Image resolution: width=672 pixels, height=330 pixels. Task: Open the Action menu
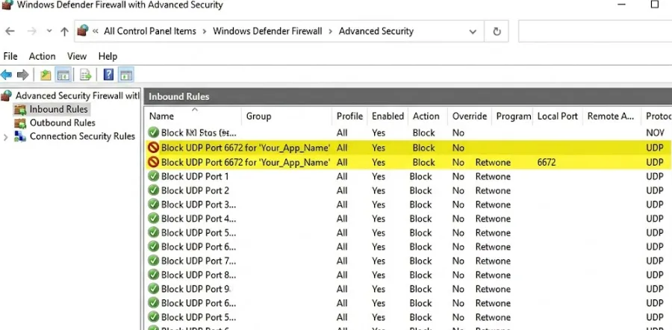pos(42,56)
